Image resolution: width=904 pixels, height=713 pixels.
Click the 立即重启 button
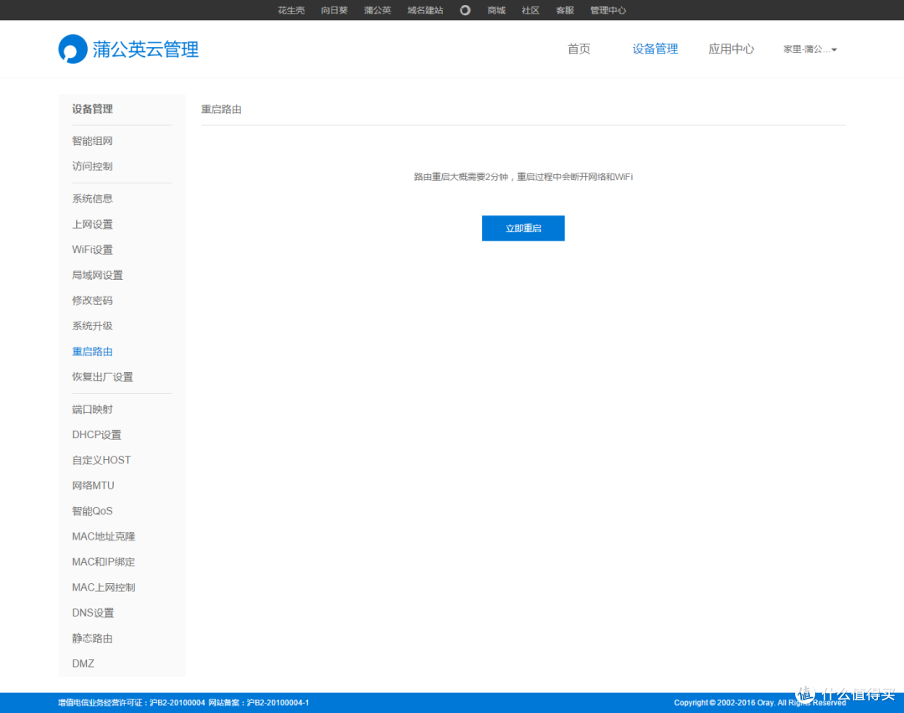pyautogui.click(x=523, y=229)
